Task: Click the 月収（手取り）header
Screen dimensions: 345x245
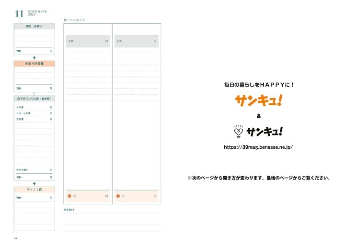Action: tap(34, 26)
